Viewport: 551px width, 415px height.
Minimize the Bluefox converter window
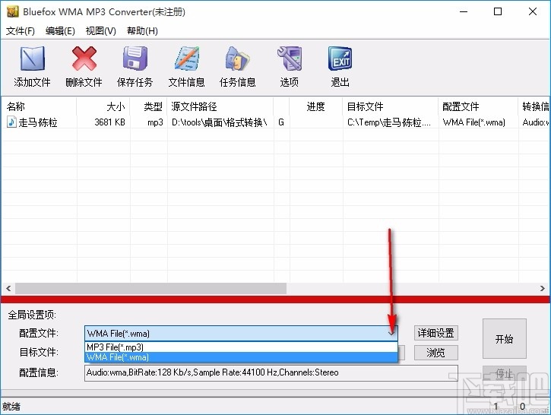(464, 11)
